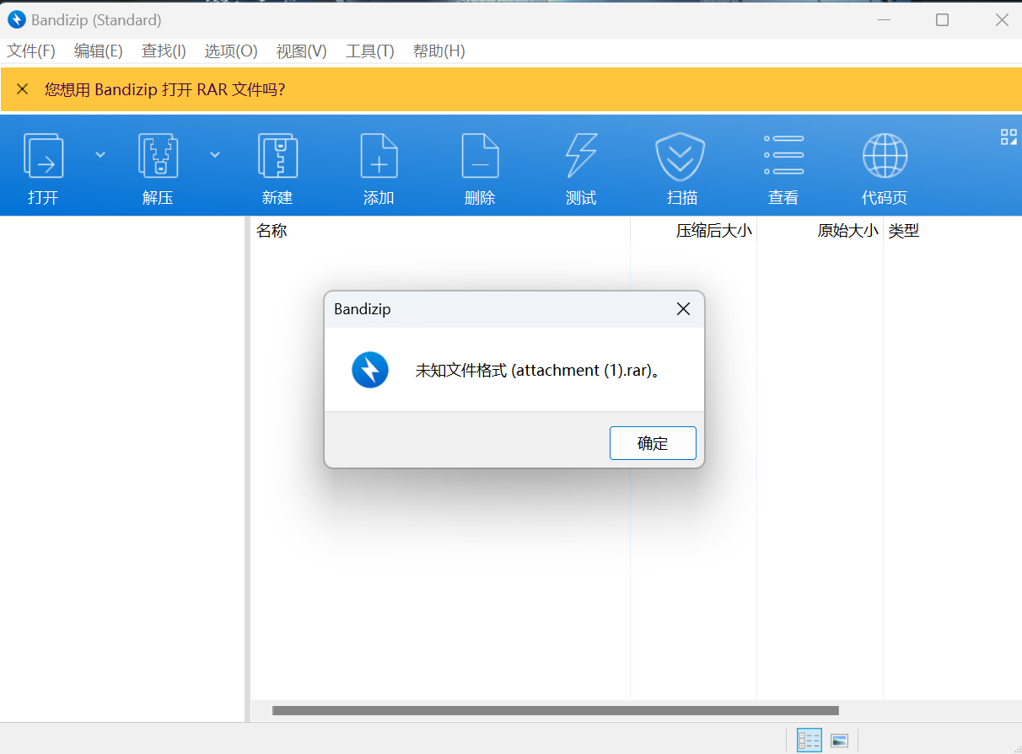This screenshot has height=754, width=1022.
Task: Sort by the 原始大小 column header
Action: click(x=820, y=230)
